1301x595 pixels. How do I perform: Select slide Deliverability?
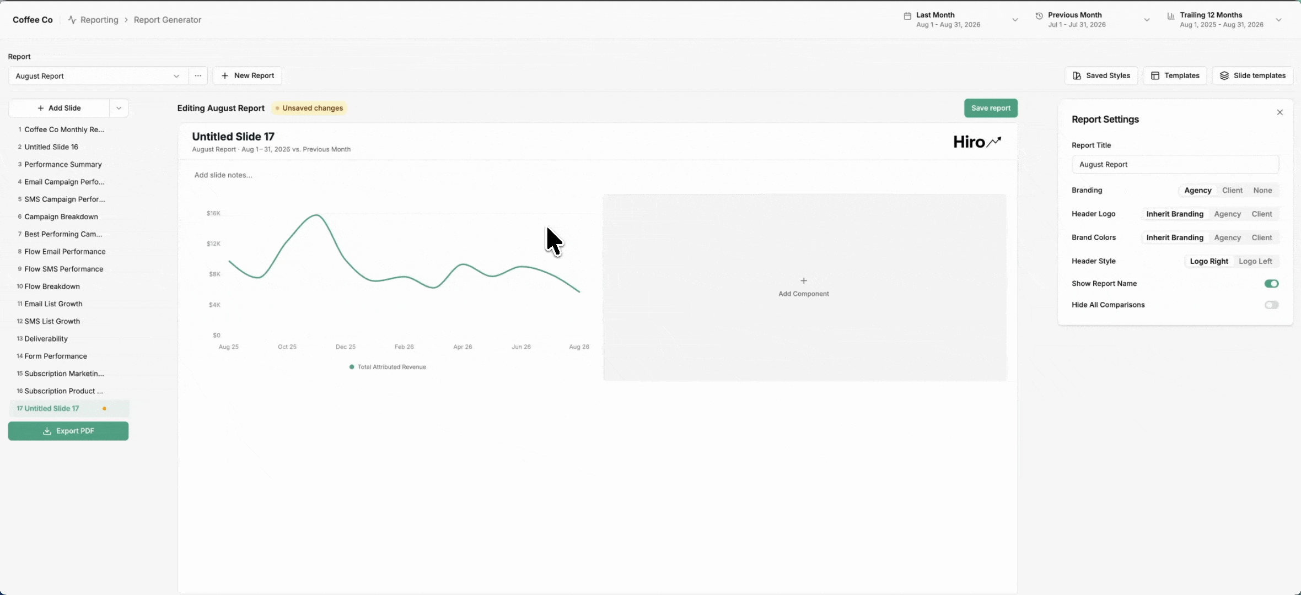coord(69,339)
